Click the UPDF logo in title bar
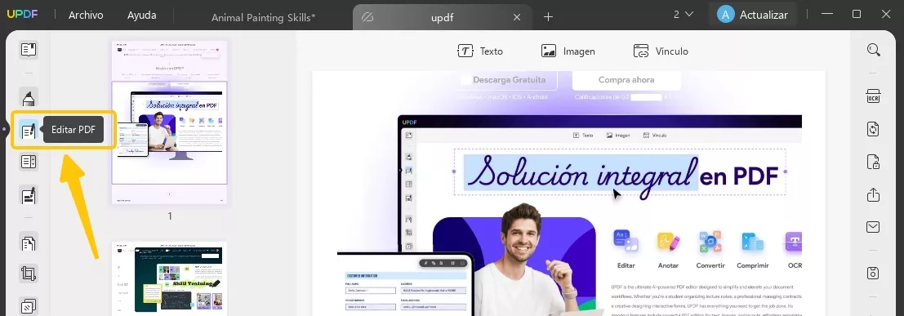904x316 pixels. (x=23, y=15)
